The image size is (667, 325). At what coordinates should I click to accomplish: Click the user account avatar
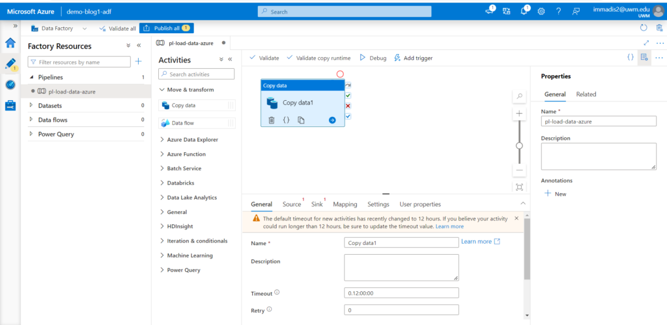coord(658,12)
